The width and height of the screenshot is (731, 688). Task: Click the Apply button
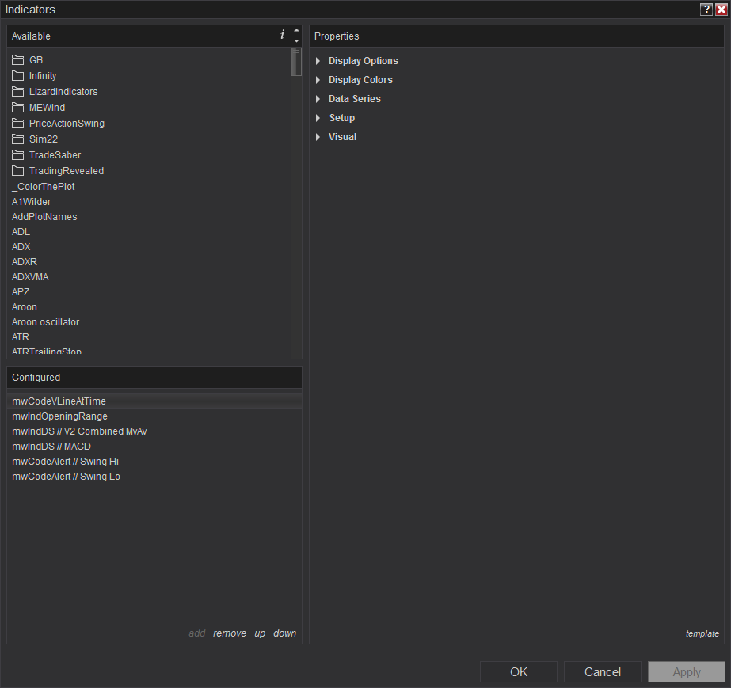pyautogui.click(x=686, y=671)
